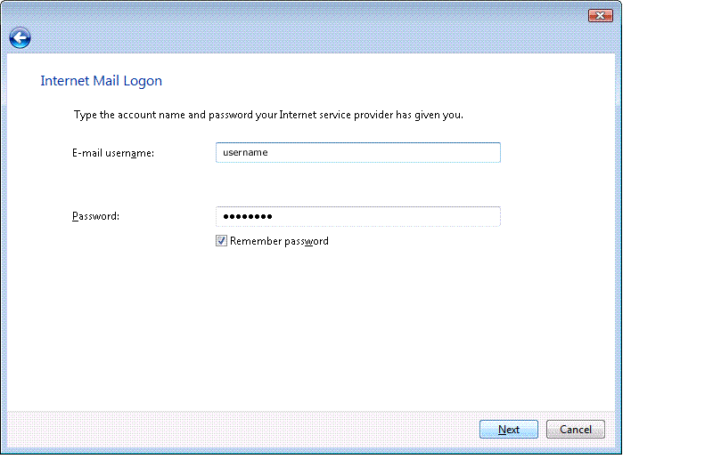
Task: Select the Password input field
Action: (x=358, y=216)
